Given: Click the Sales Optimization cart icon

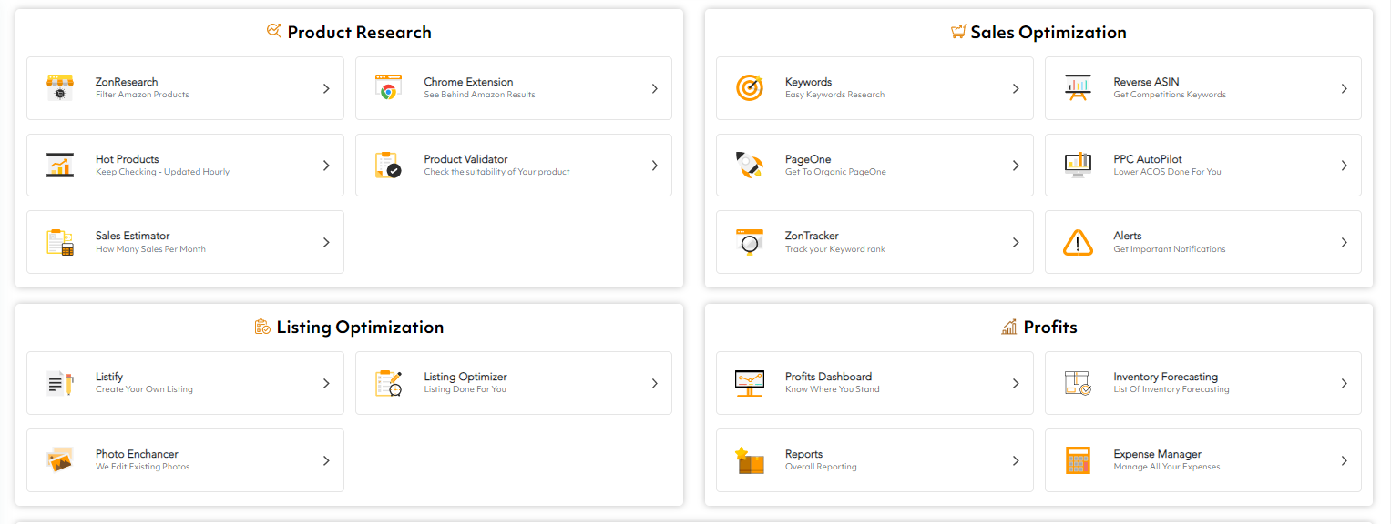Looking at the screenshot, I should pos(957,30).
